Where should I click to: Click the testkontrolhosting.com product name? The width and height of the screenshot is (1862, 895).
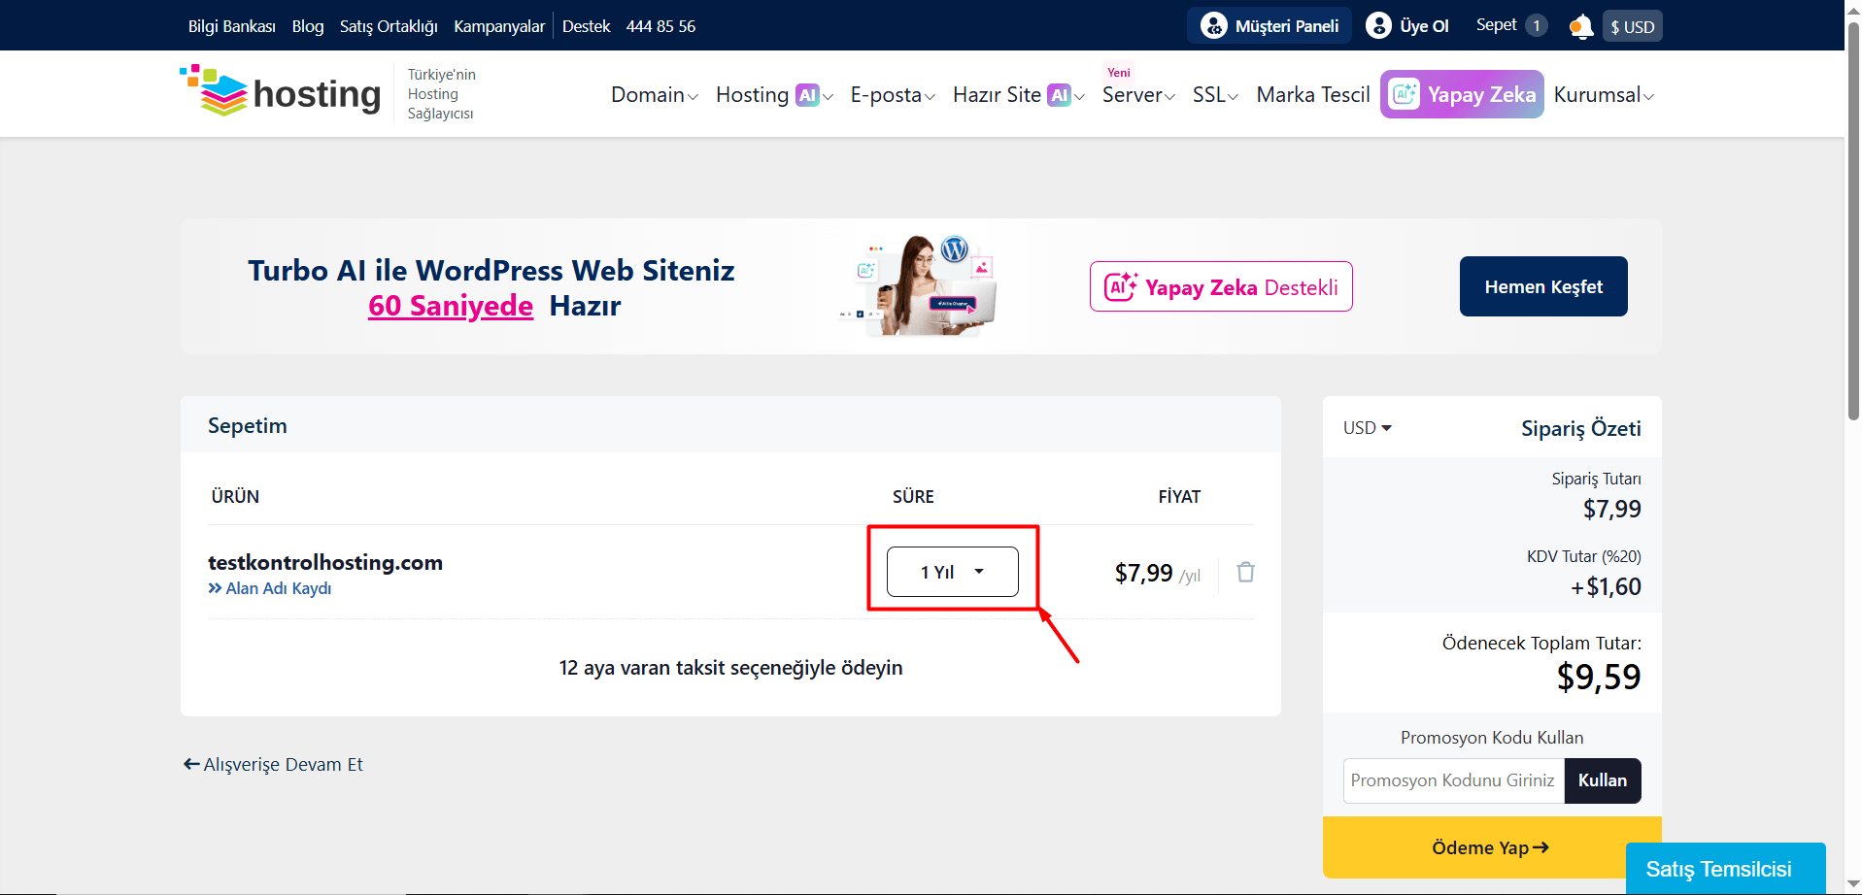coord(325,562)
